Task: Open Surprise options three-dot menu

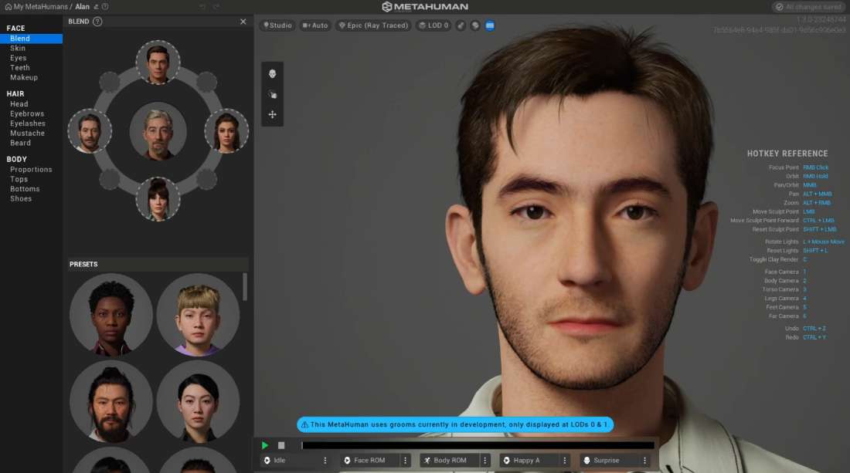Action: click(644, 461)
